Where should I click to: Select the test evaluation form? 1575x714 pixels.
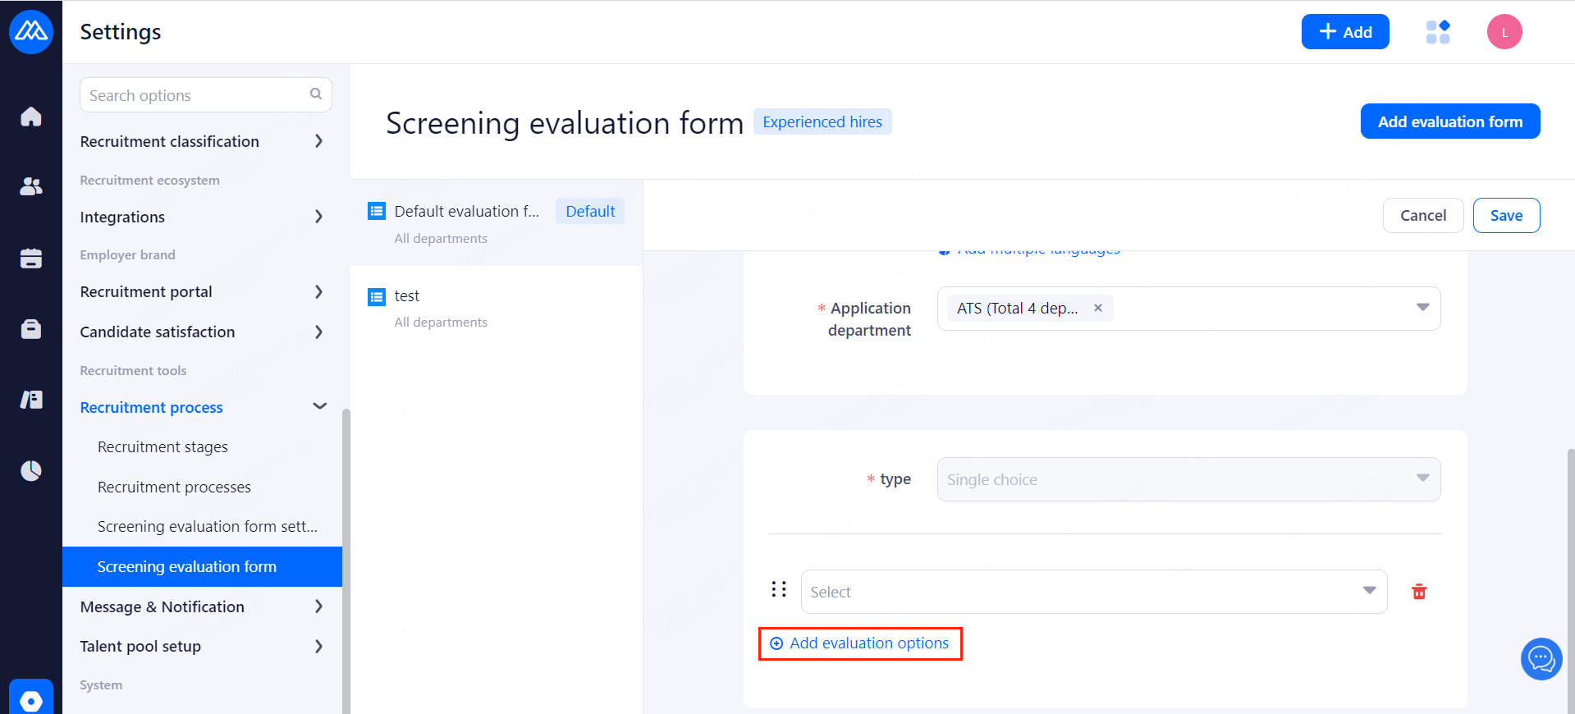click(407, 296)
